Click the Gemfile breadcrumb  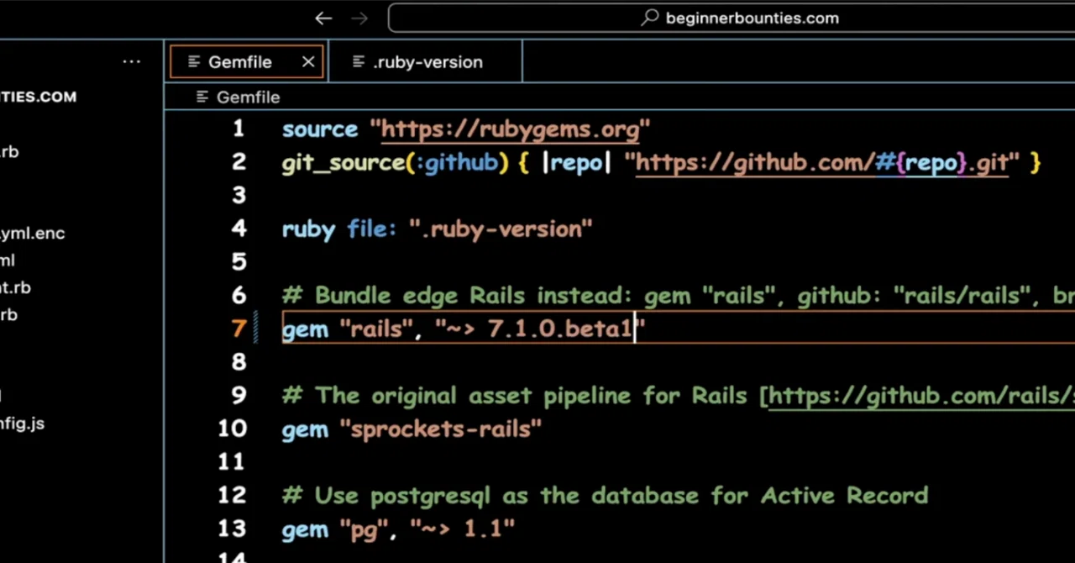point(249,97)
